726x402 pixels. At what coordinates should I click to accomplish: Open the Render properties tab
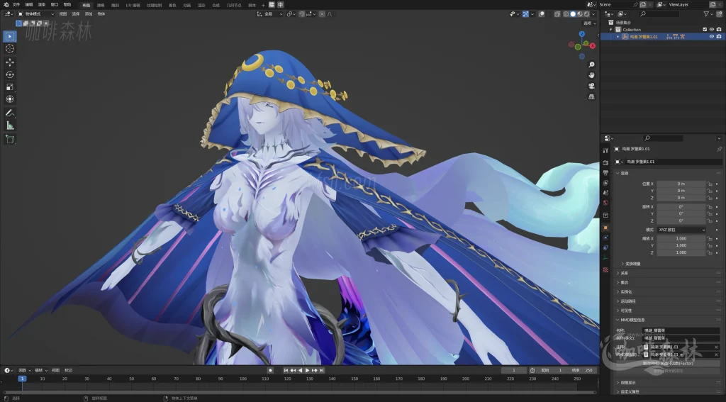(x=605, y=163)
